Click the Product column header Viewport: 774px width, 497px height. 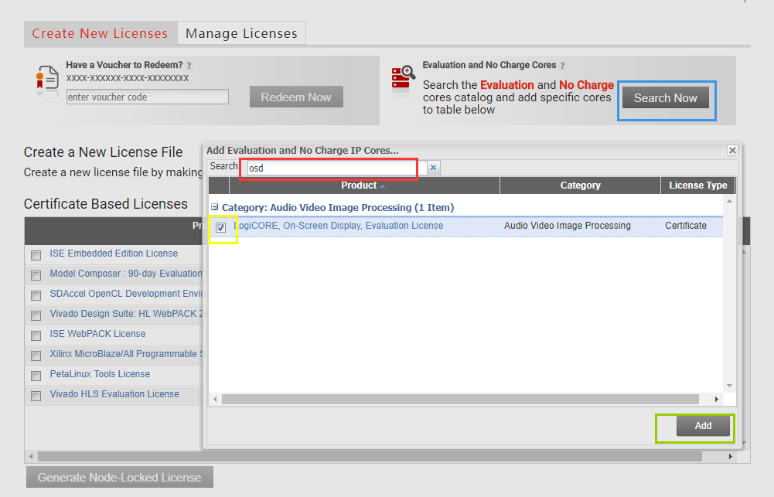pyautogui.click(x=363, y=185)
